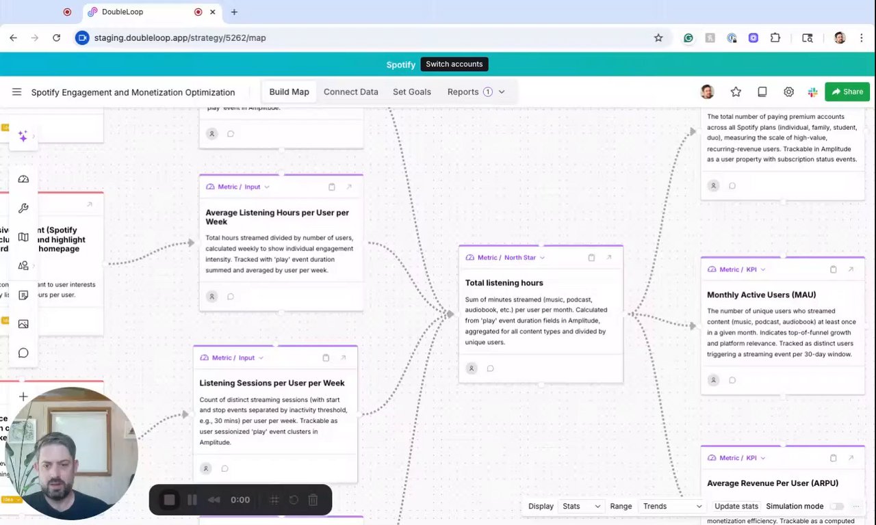Open the Range Trends dropdown
The image size is (876, 525).
672,506
